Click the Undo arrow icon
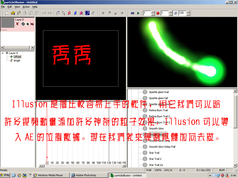This screenshot has width=238, height=178. (x=44, y=13)
